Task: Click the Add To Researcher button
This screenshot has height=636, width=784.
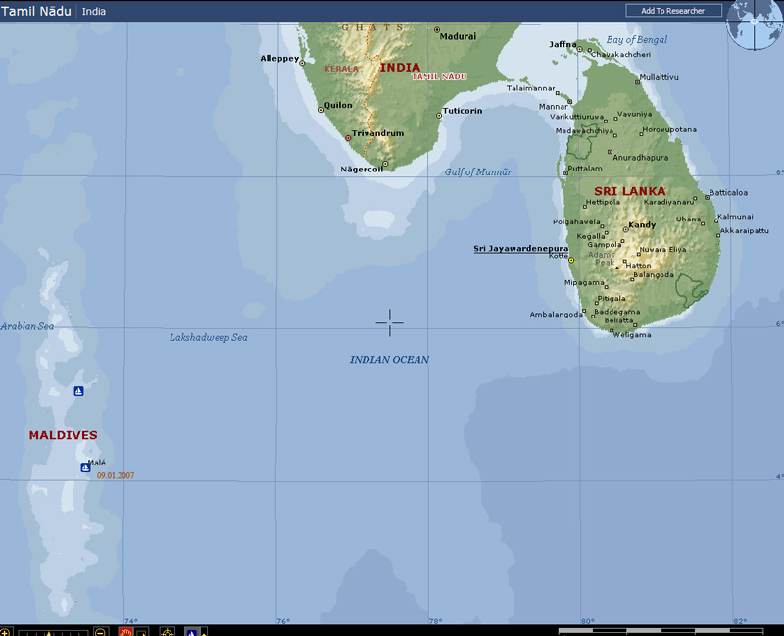Action: (673, 11)
